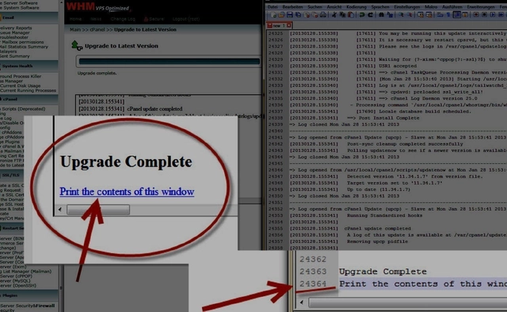The width and height of the screenshot is (507, 312).
Task: Click 'Print the contents of this window' link
Action: coord(127,192)
